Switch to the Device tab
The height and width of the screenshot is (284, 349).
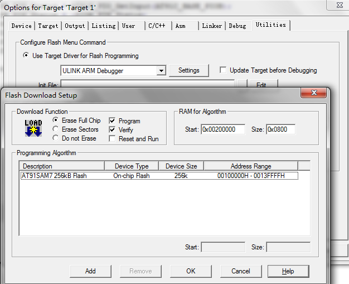tap(22, 26)
